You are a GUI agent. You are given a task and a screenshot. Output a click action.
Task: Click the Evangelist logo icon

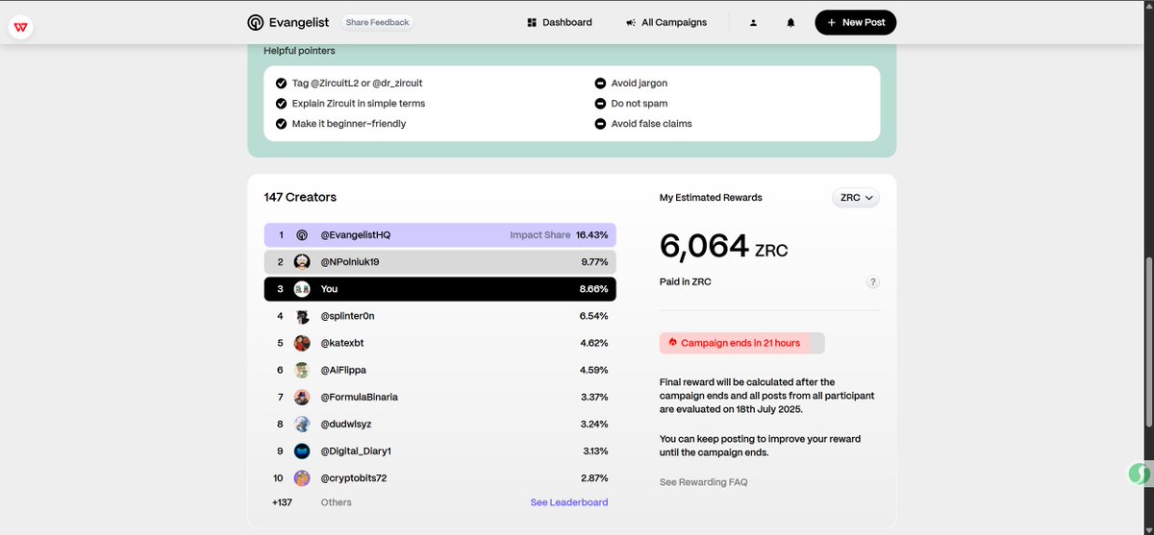pos(255,22)
